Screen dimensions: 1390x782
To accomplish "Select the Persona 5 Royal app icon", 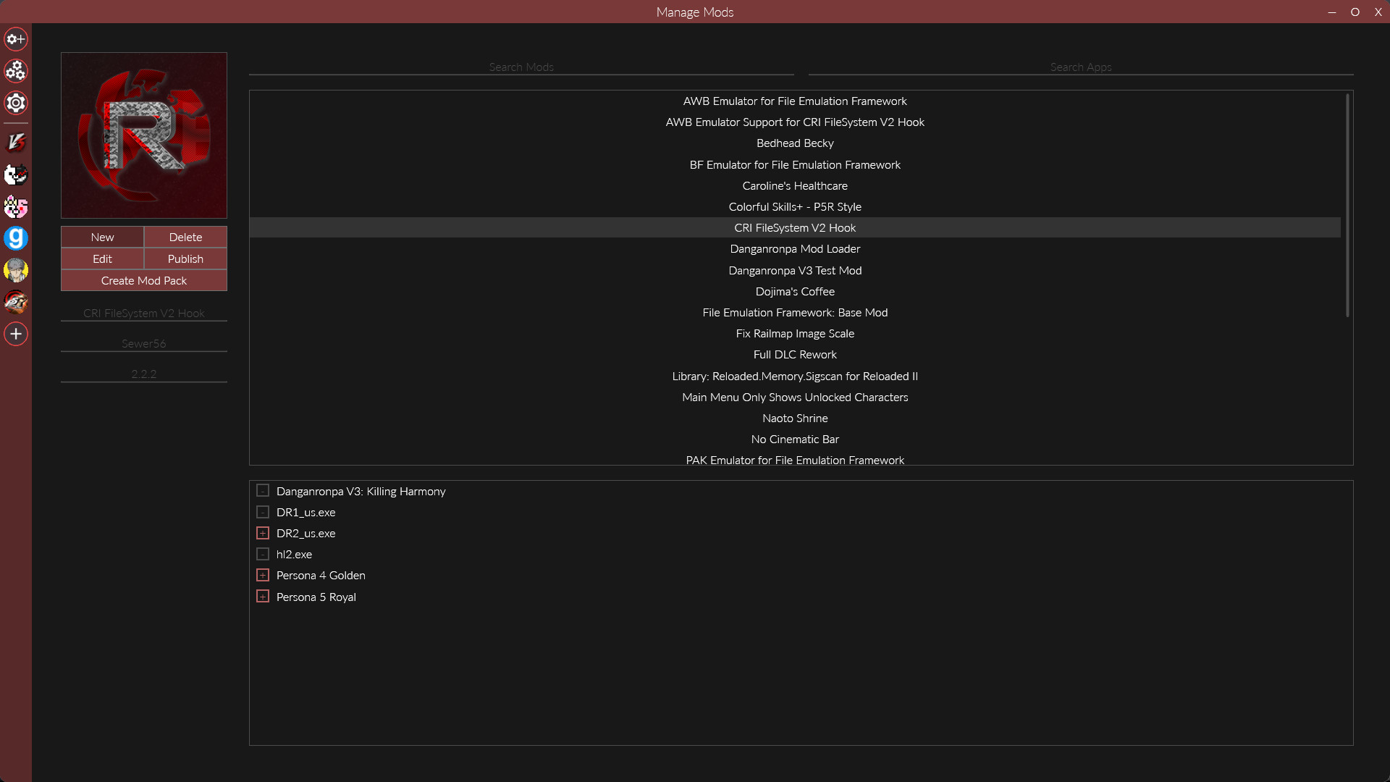I will [x=16, y=302].
